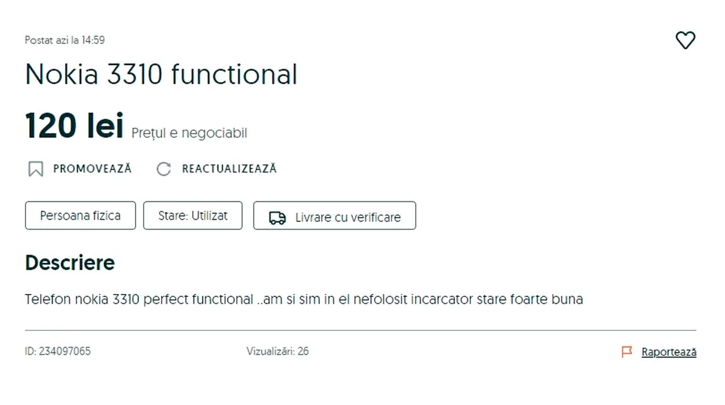Click the orange report flag icon
Image resolution: width=725 pixels, height=405 pixels.
[627, 352]
